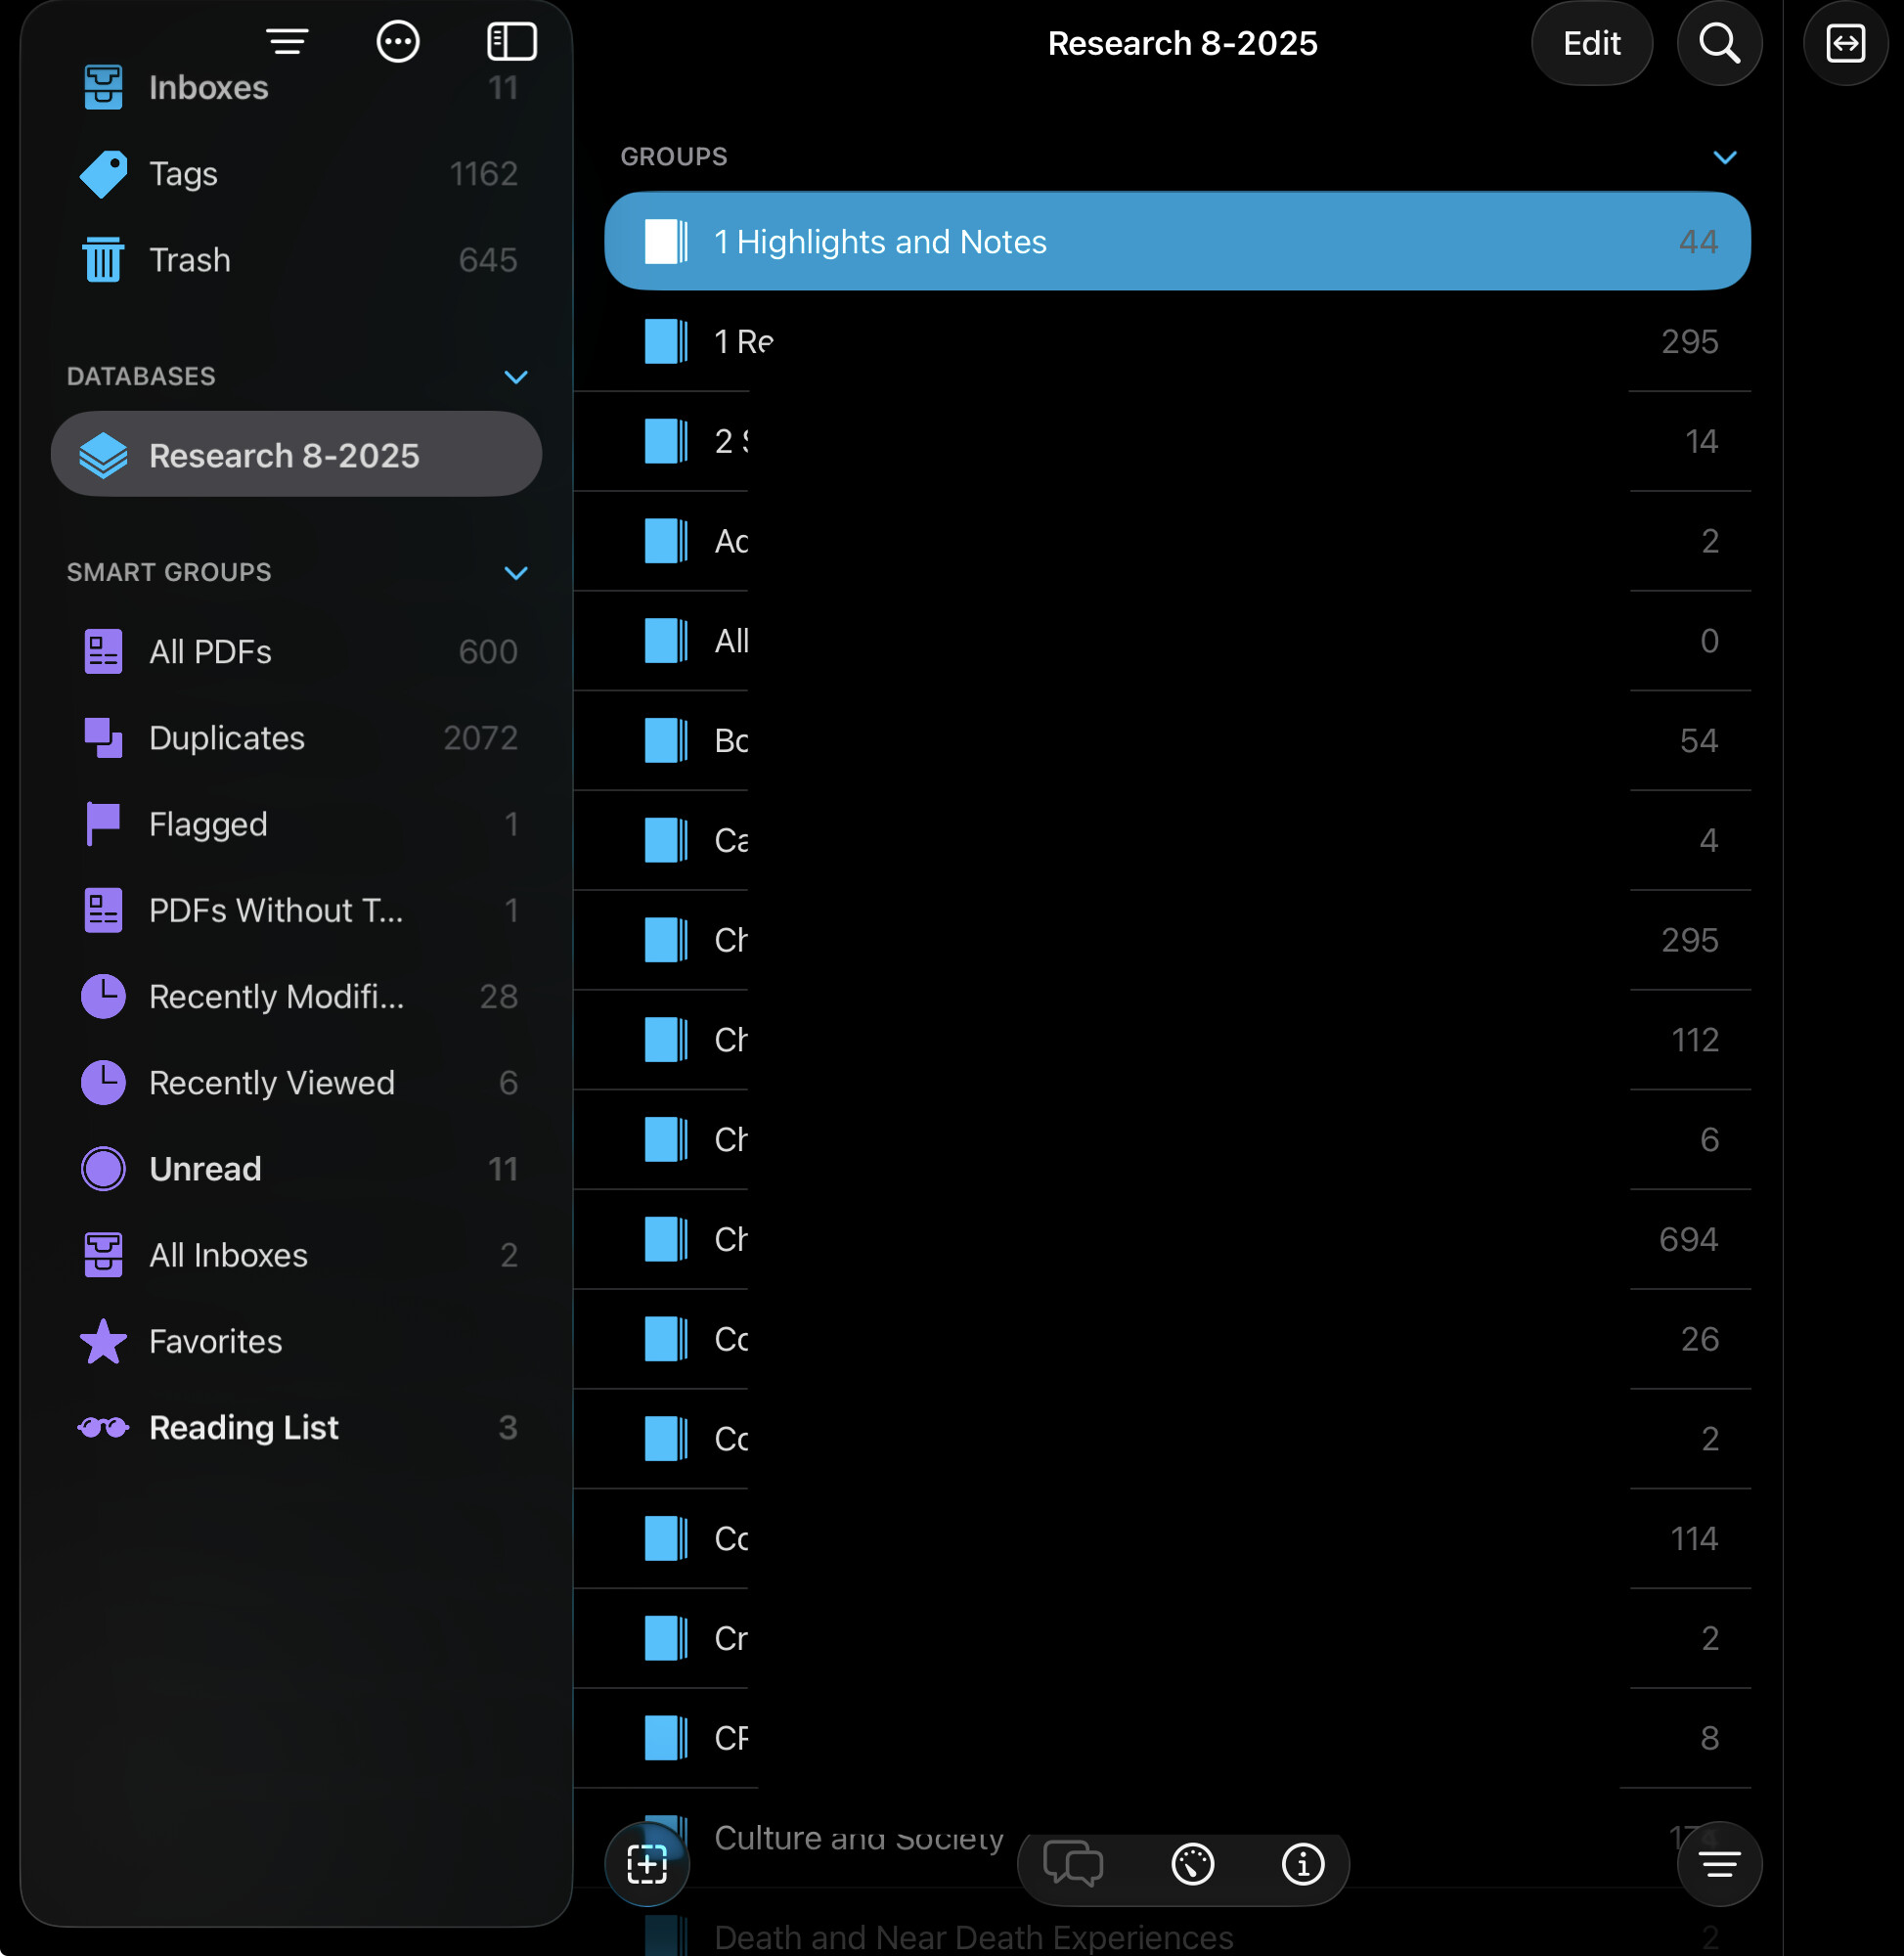Collapse the Smart Groups section chevron

[x=515, y=573]
